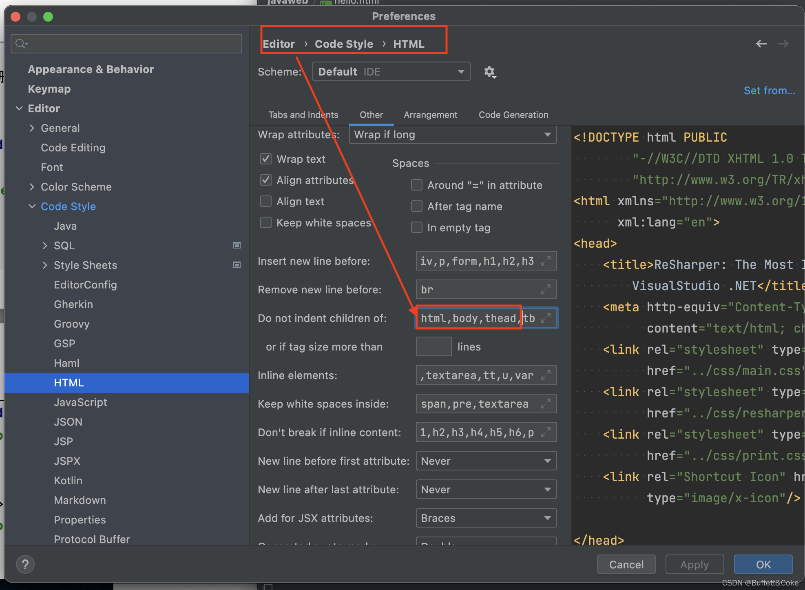Switch to the Code Generation tab
The image size is (805, 590).
point(513,115)
